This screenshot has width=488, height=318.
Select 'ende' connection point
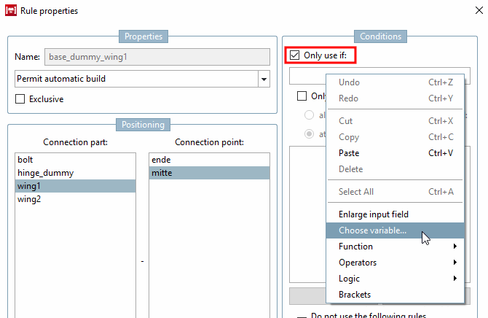point(161,159)
